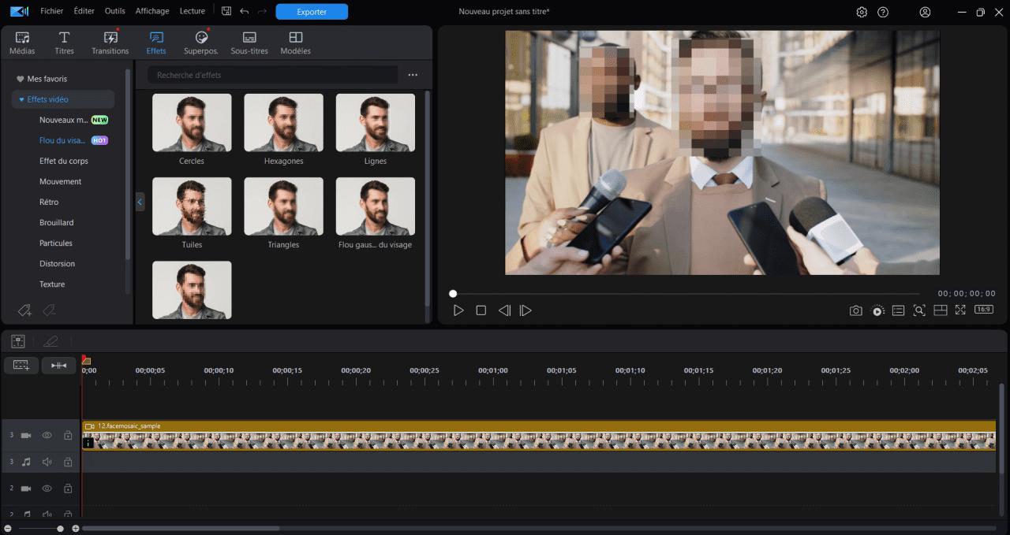Hide video track 3 with eye icon

click(47, 435)
